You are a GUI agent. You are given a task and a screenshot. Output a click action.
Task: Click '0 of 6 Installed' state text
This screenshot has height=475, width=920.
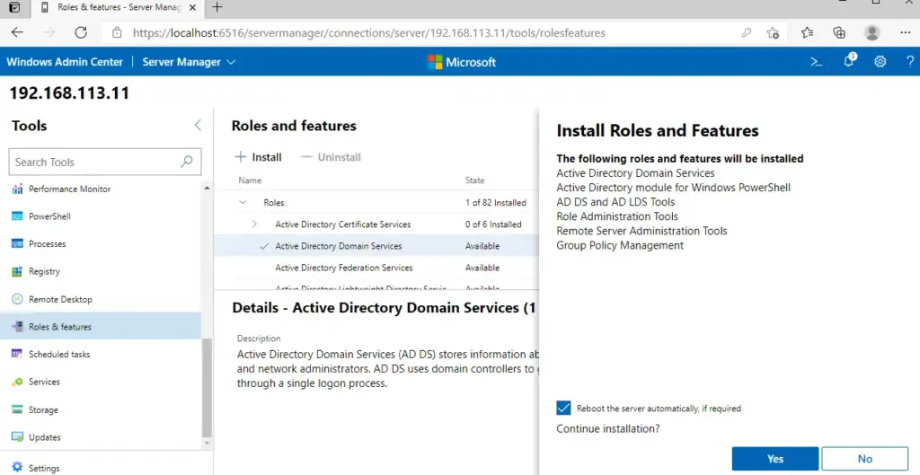[x=493, y=224]
